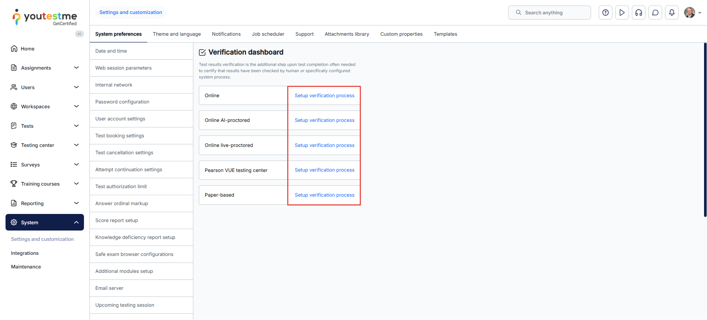Image resolution: width=707 pixels, height=320 pixels.
Task: Click the headphones support icon
Action: (x=639, y=13)
